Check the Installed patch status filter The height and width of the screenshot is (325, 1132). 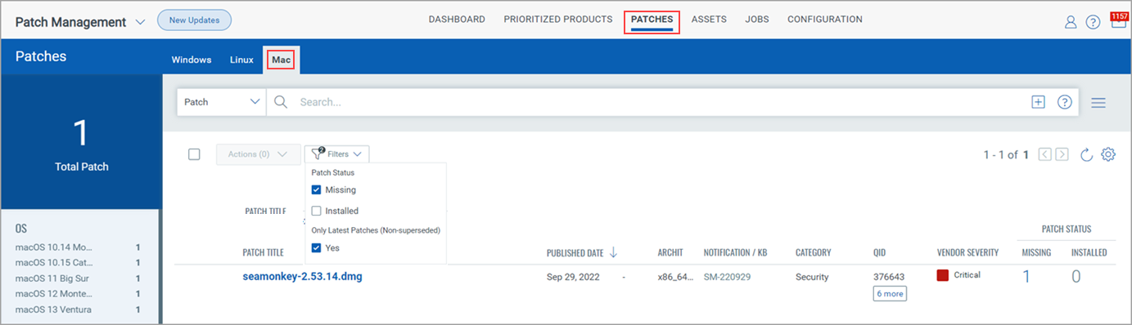point(316,211)
